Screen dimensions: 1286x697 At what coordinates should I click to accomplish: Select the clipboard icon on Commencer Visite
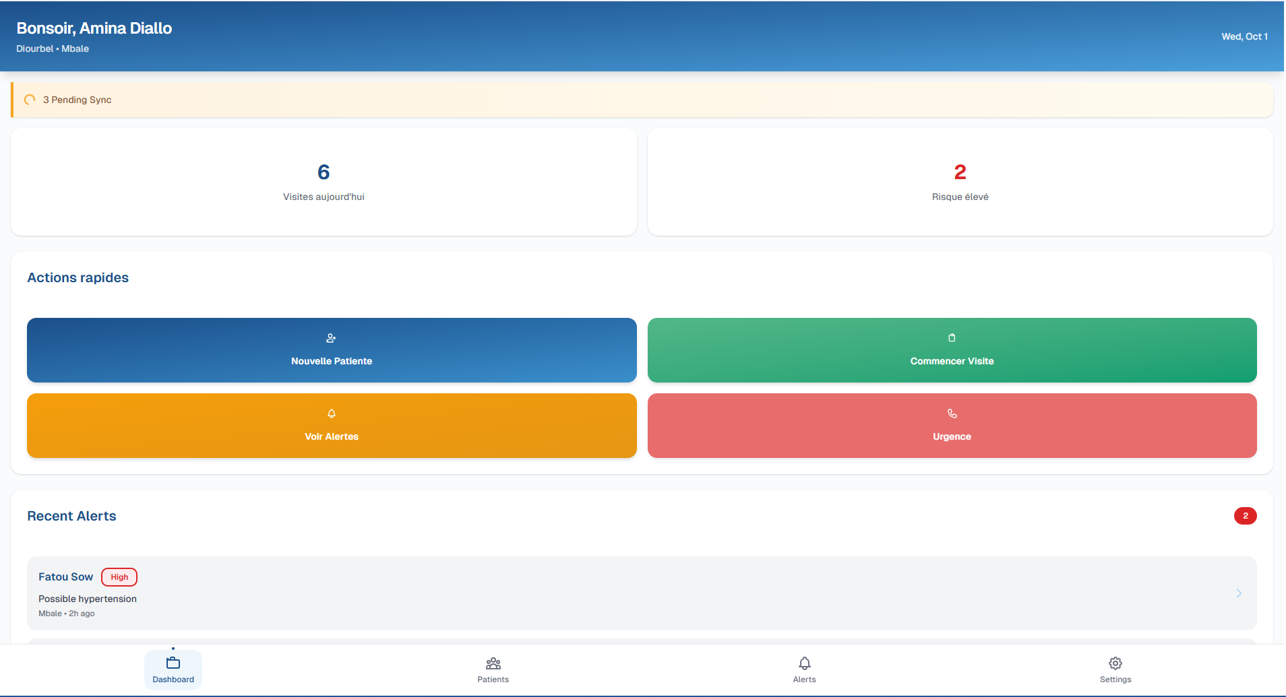(x=952, y=338)
